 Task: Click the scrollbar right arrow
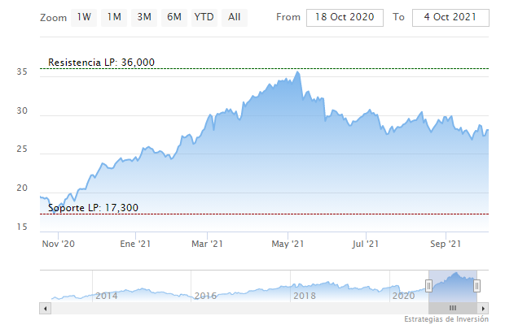coord(484,309)
